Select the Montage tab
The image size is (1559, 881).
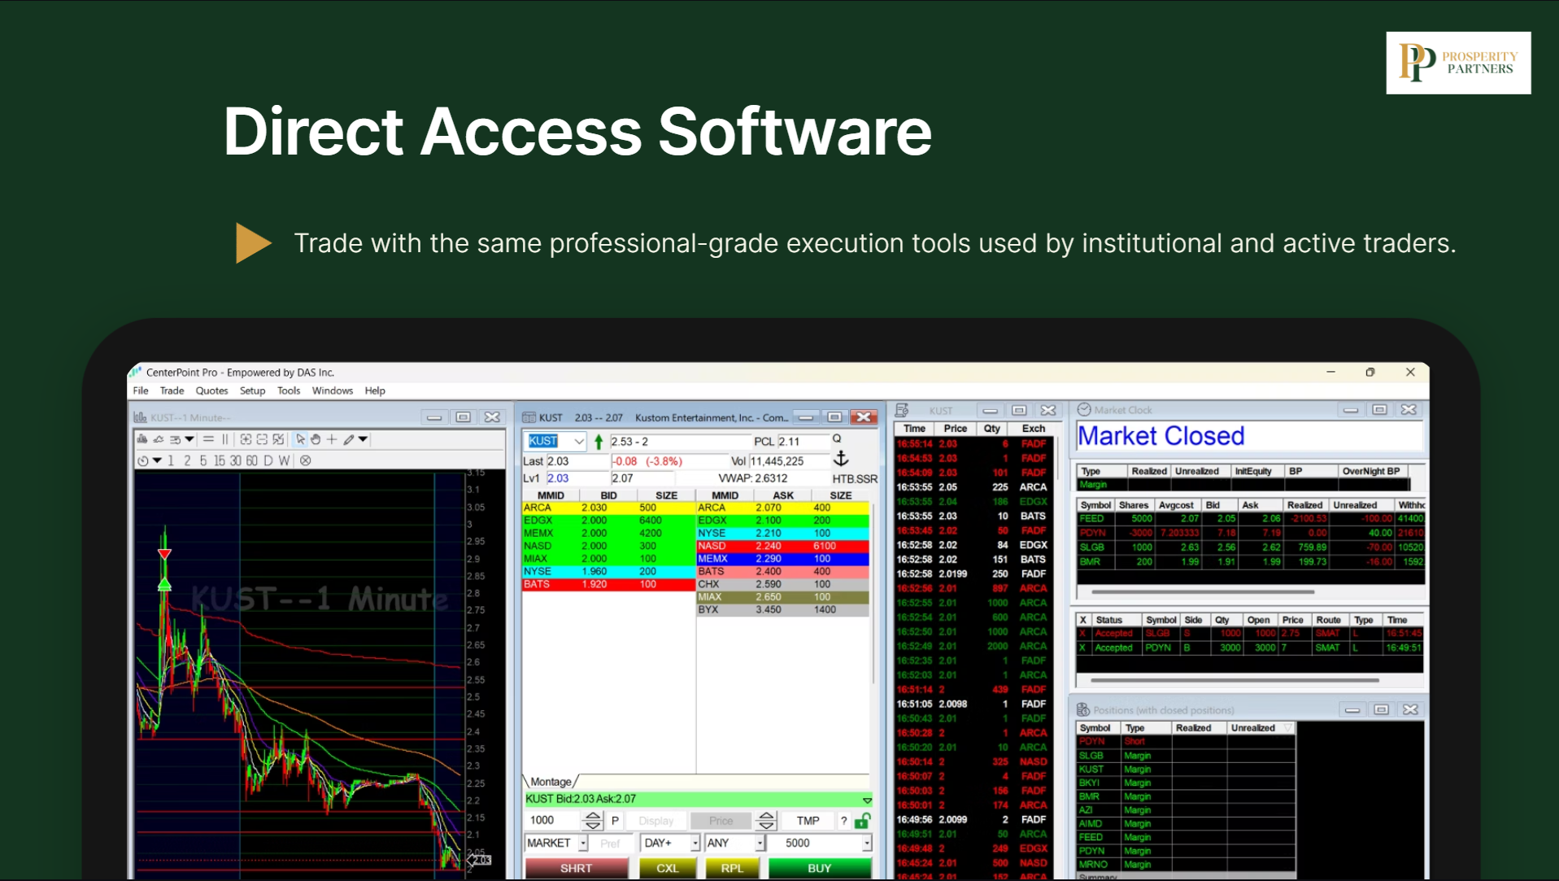click(551, 782)
